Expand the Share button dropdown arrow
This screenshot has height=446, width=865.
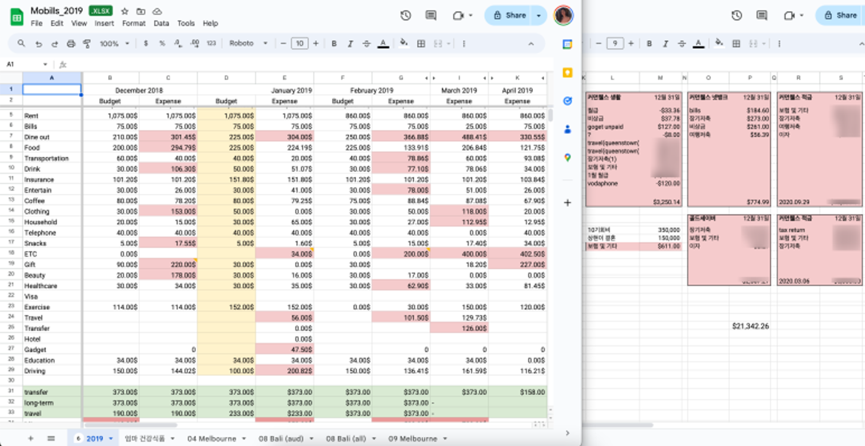point(538,16)
